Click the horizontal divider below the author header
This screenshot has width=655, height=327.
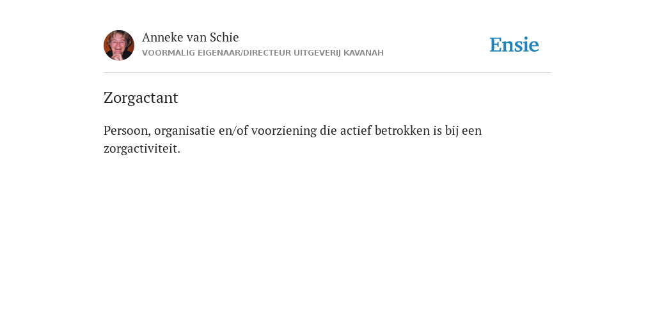(x=327, y=73)
